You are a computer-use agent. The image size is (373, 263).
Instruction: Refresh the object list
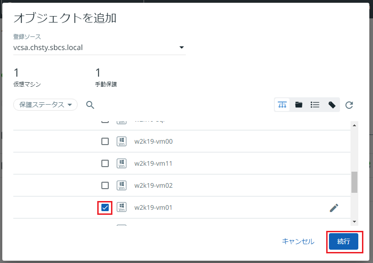(349, 105)
